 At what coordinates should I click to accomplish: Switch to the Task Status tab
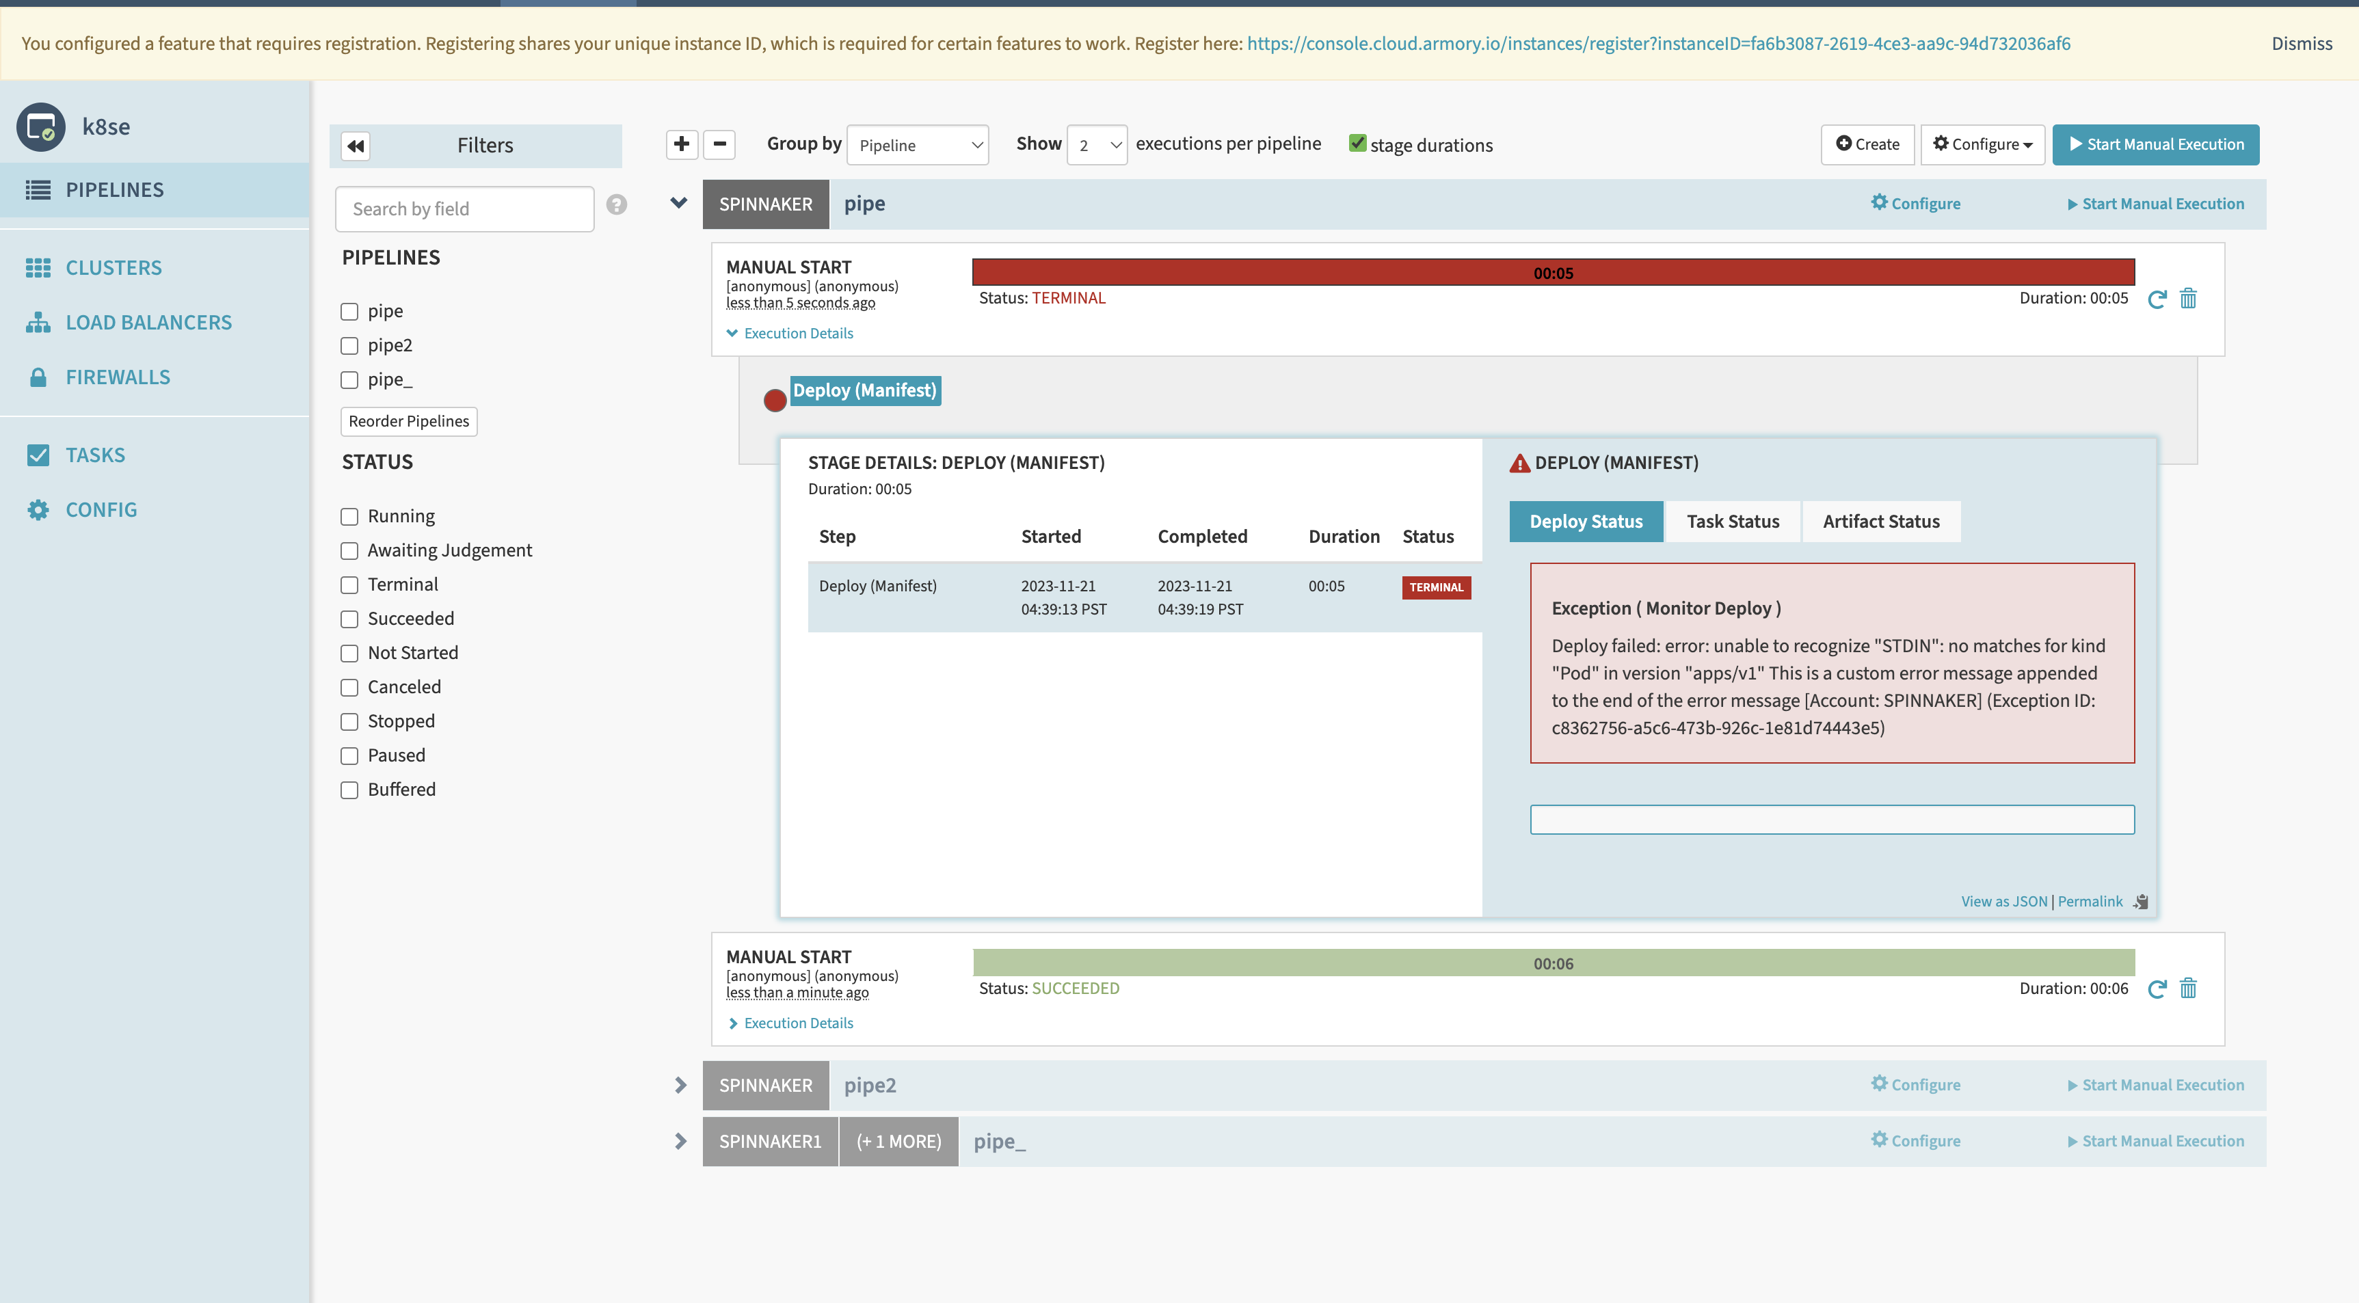pyautogui.click(x=1733, y=521)
